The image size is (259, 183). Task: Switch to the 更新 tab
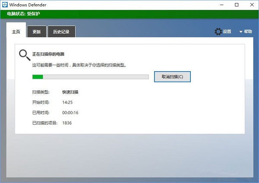point(37,32)
